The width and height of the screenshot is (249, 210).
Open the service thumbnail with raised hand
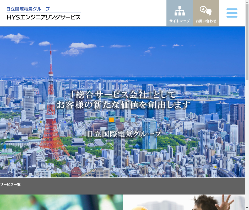coord(183,202)
